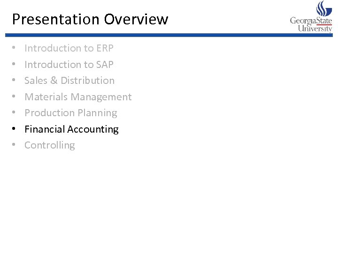Click the bullet dot beside 'Materials Management'
This screenshot has height=253, width=338.
[x=15, y=97]
